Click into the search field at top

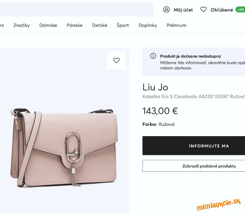point(77,9)
